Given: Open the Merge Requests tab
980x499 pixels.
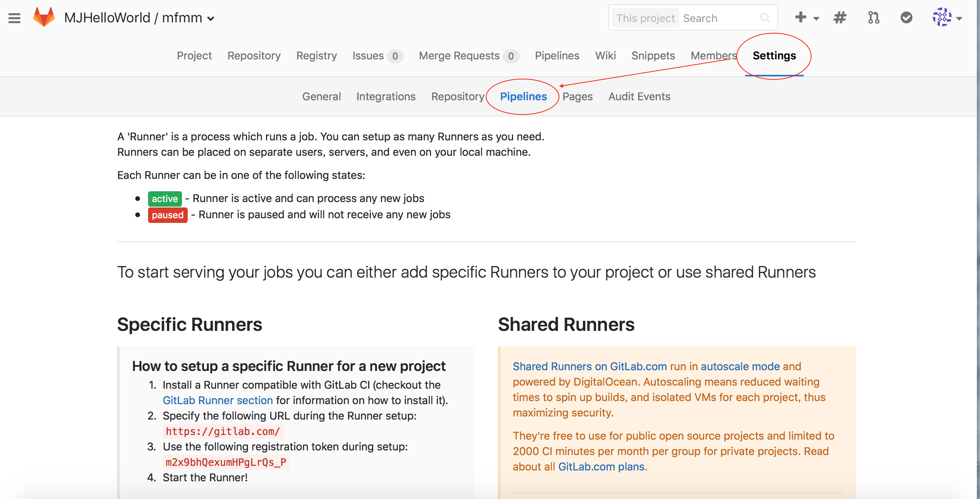Looking at the screenshot, I should pyautogui.click(x=469, y=56).
